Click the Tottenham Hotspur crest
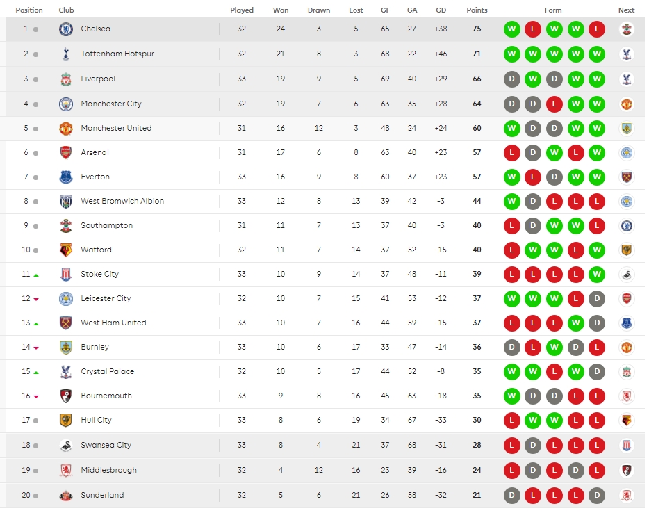 (66, 54)
